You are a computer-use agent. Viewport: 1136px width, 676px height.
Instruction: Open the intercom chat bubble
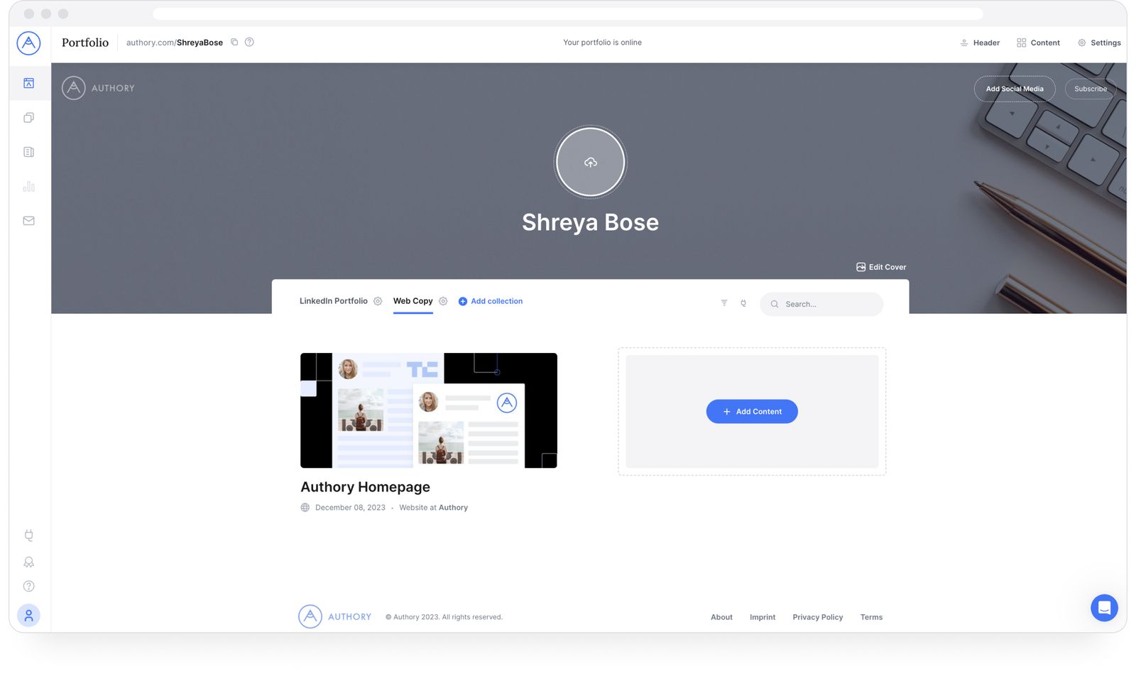[1103, 608]
